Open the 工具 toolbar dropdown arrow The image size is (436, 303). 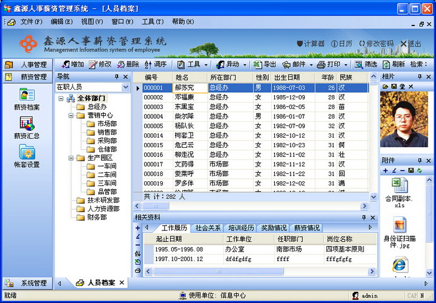pos(206,65)
